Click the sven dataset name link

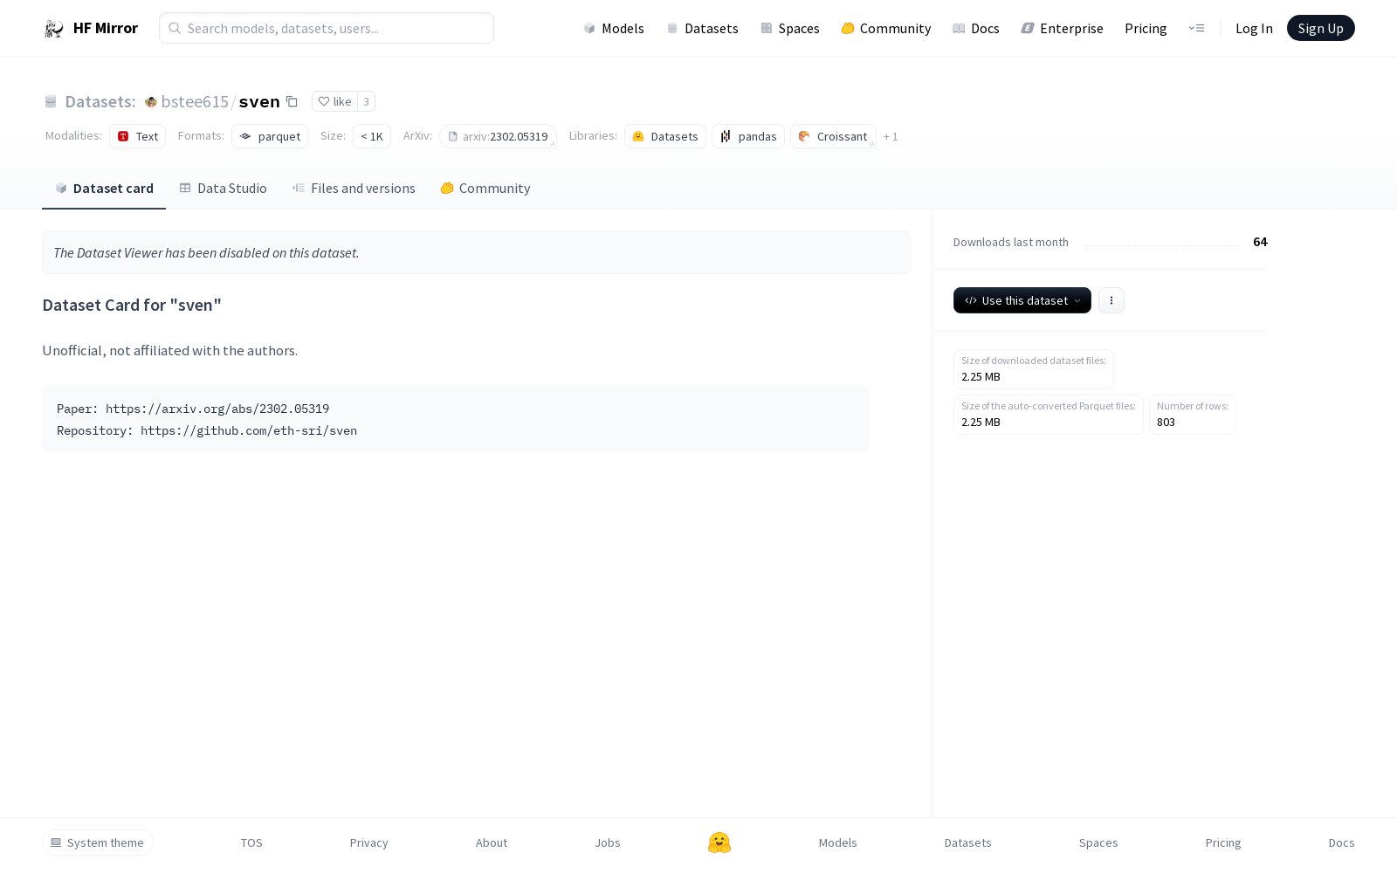(x=259, y=102)
